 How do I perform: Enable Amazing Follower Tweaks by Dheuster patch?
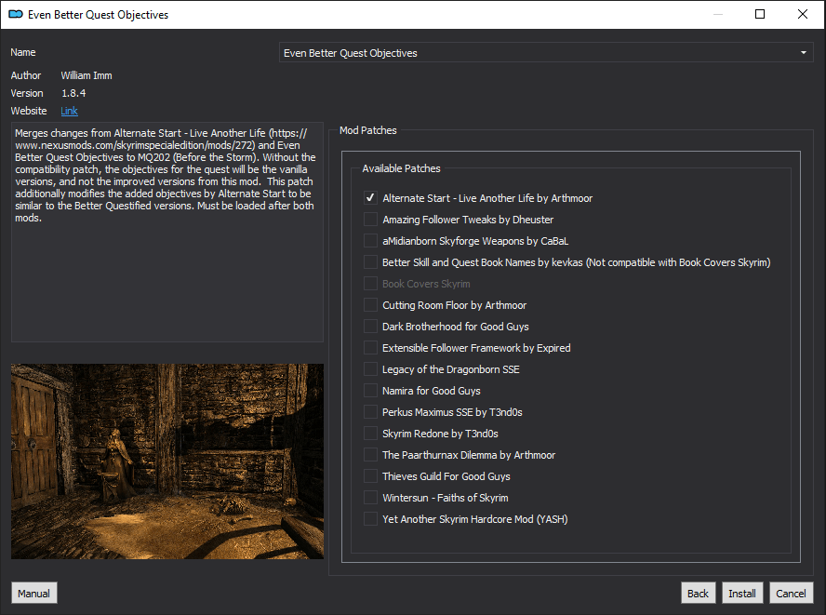(370, 220)
